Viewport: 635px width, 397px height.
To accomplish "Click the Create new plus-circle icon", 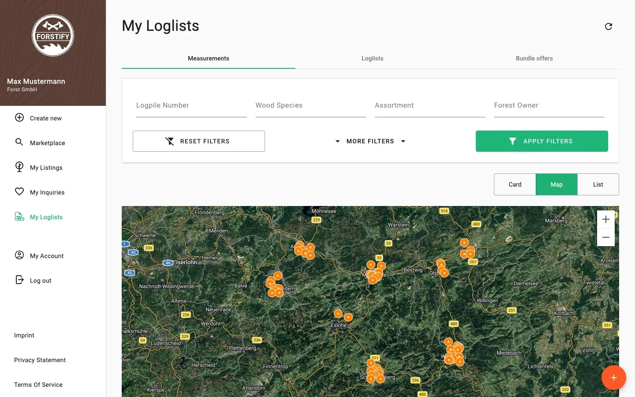I will tap(19, 117).
